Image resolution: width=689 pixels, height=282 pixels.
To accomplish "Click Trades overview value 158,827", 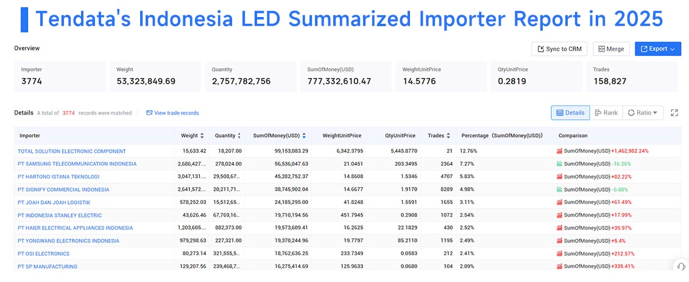I will click(609, 81).
